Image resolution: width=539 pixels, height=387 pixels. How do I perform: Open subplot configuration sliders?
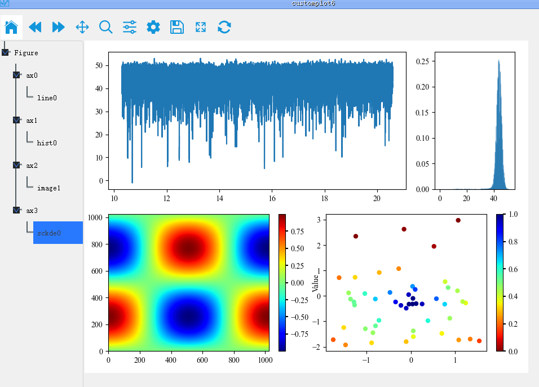click(x=130, y=27)
